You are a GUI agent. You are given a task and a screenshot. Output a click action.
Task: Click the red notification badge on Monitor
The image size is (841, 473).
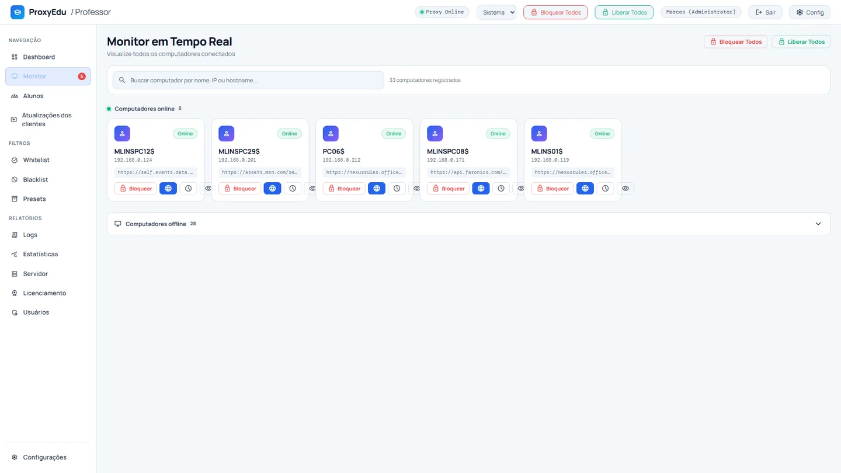(x=82, y=76)
